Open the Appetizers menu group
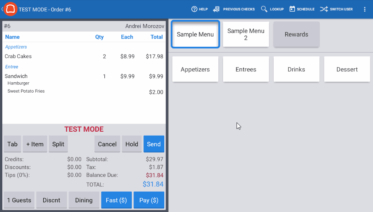Screen dimensions: 373x212 [195, 69]
